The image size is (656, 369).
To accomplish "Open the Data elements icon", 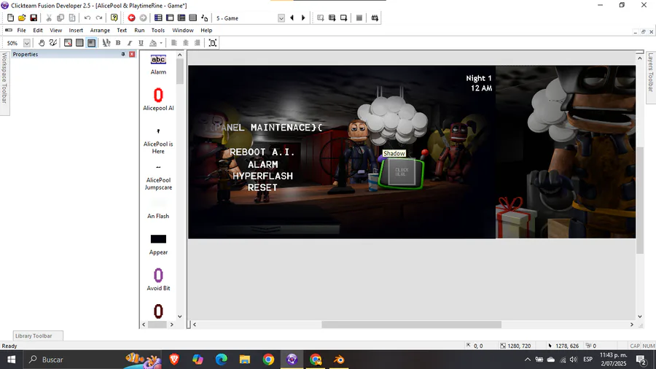I will pos(205,18).
